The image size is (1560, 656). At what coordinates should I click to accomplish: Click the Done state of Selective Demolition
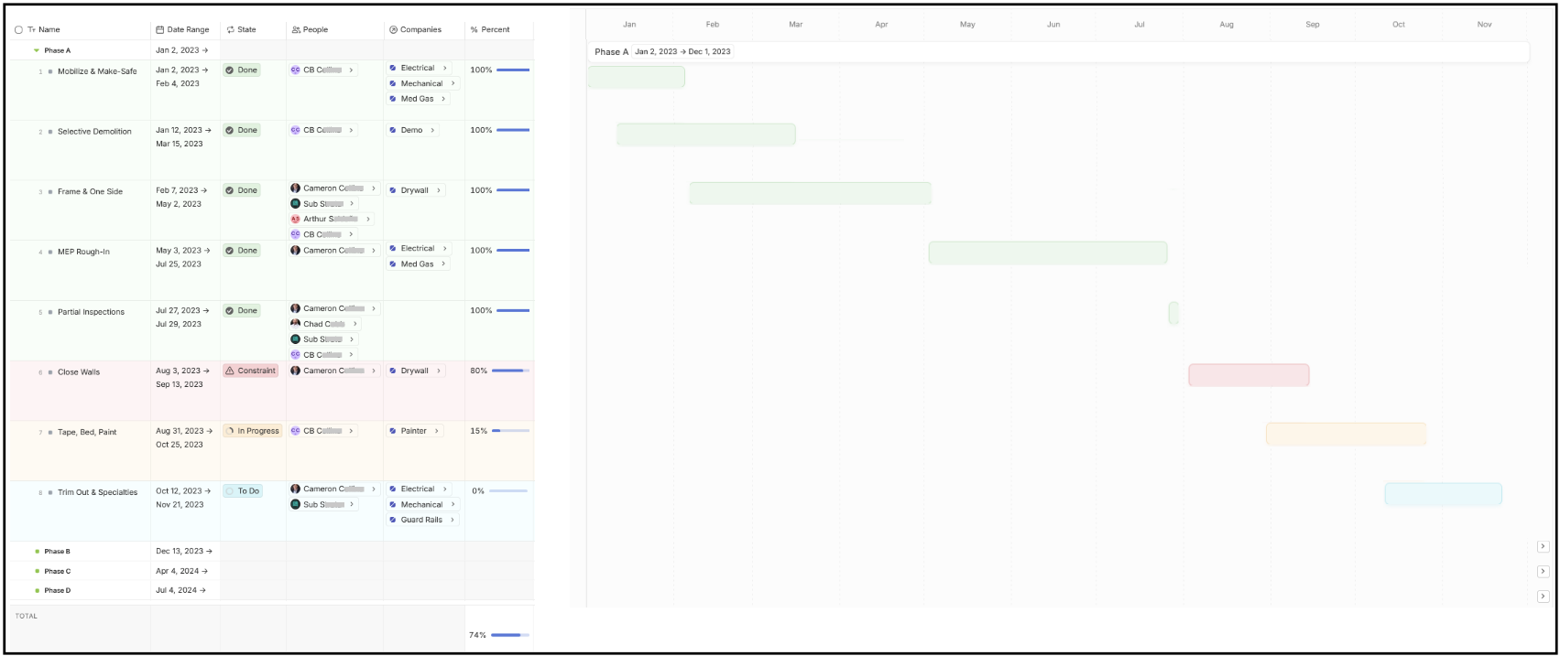tap(242, 131)
